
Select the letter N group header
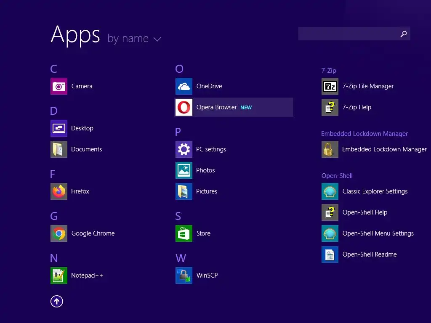54,258
